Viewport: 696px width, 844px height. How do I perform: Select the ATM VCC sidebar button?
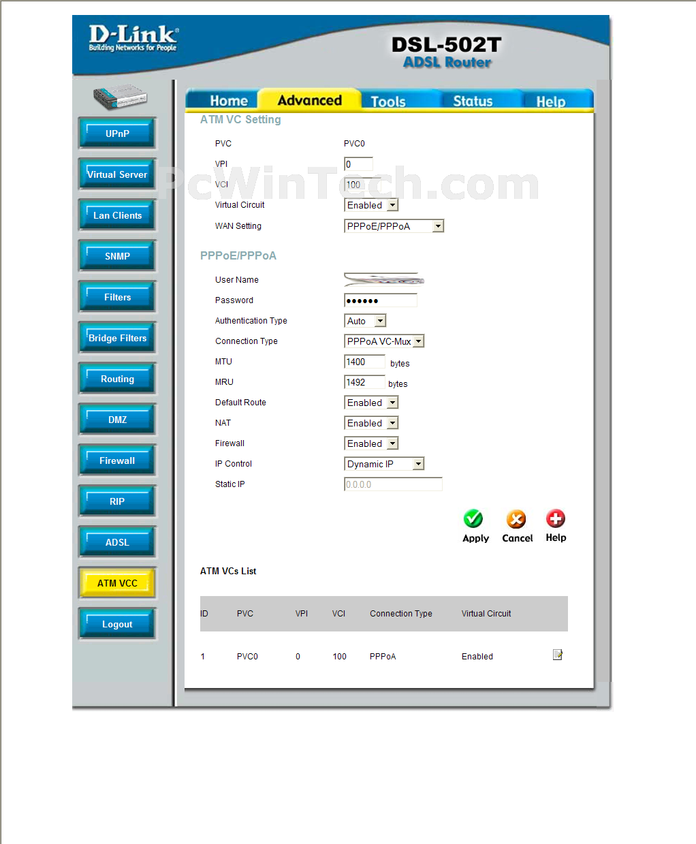click(x=117, y=583)
